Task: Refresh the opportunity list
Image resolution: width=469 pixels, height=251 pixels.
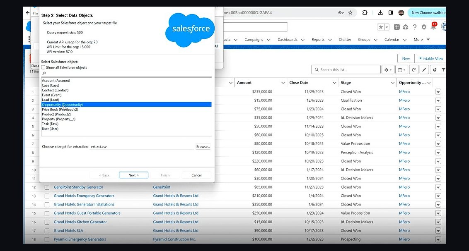Action: click(413, 70)
